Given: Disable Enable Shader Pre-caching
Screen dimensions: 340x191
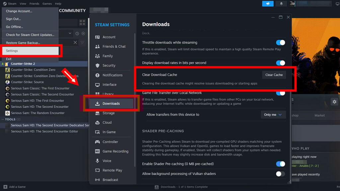Looking at the screenshot, I should pyautogui.click(x=281, y=164).
